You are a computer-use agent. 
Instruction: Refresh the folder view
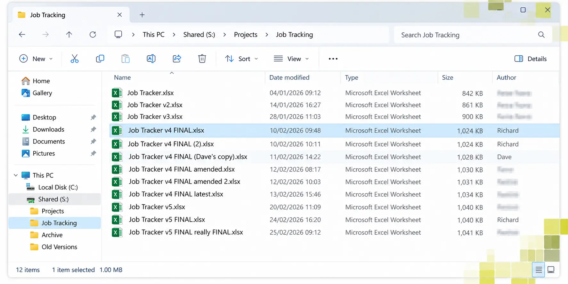coord(93,35)
